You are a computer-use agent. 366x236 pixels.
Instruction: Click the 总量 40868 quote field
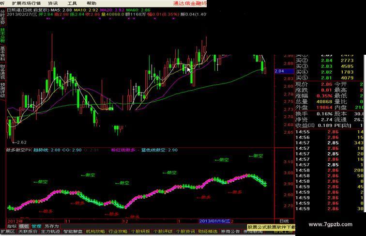[x=314, y=102]
